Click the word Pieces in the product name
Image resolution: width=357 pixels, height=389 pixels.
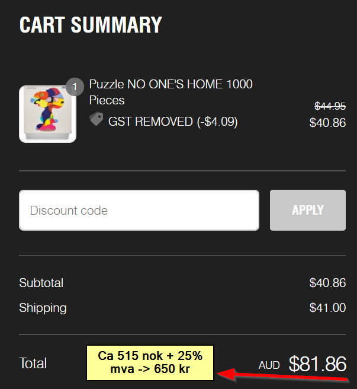pyautogui.click(x=107, y=100)
